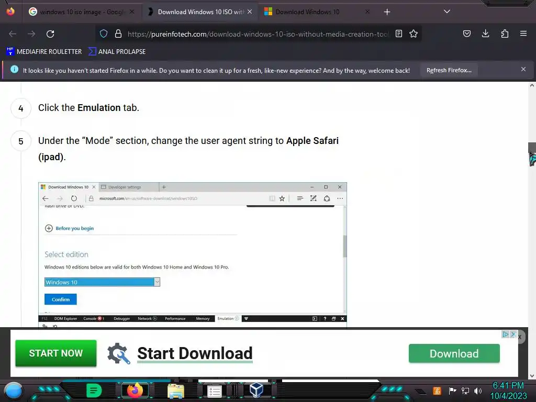Viewport: 536px width, 402px height.
Task: Open the Extensions puzzle icon
Action: click(x=505, y=33)
